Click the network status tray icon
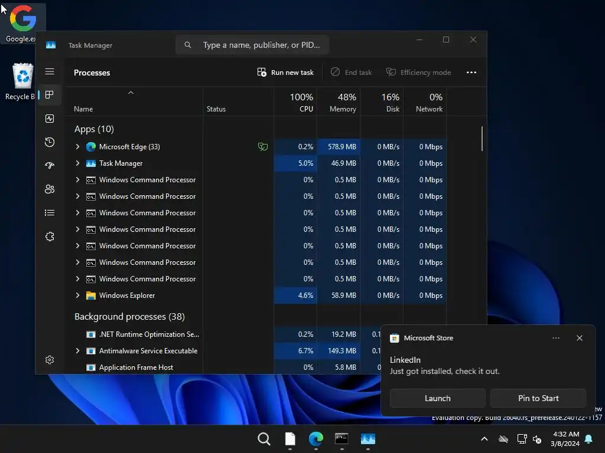Viewport: 605px width, 453px height. coord(522,439)
